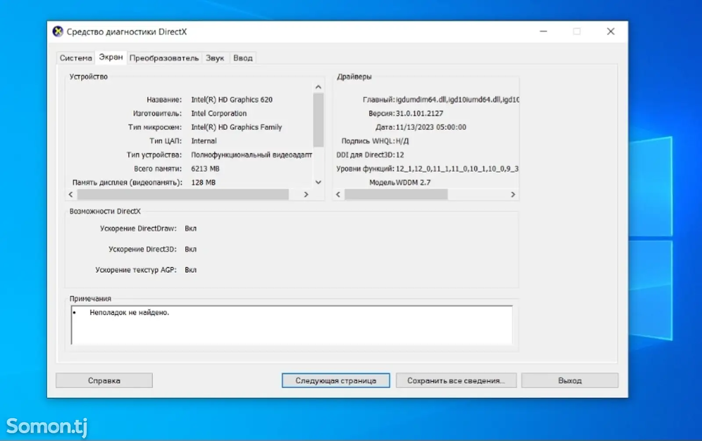Click the Изготовитель: label
Screen dimensions: 702x441
pos(157,113)
